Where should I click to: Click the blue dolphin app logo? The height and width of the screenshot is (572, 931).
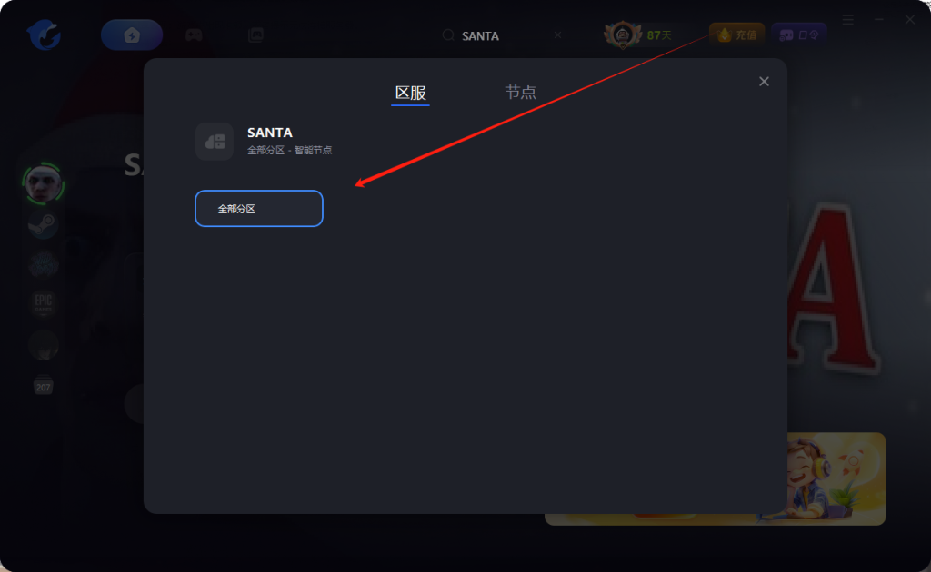coord(44,35)
